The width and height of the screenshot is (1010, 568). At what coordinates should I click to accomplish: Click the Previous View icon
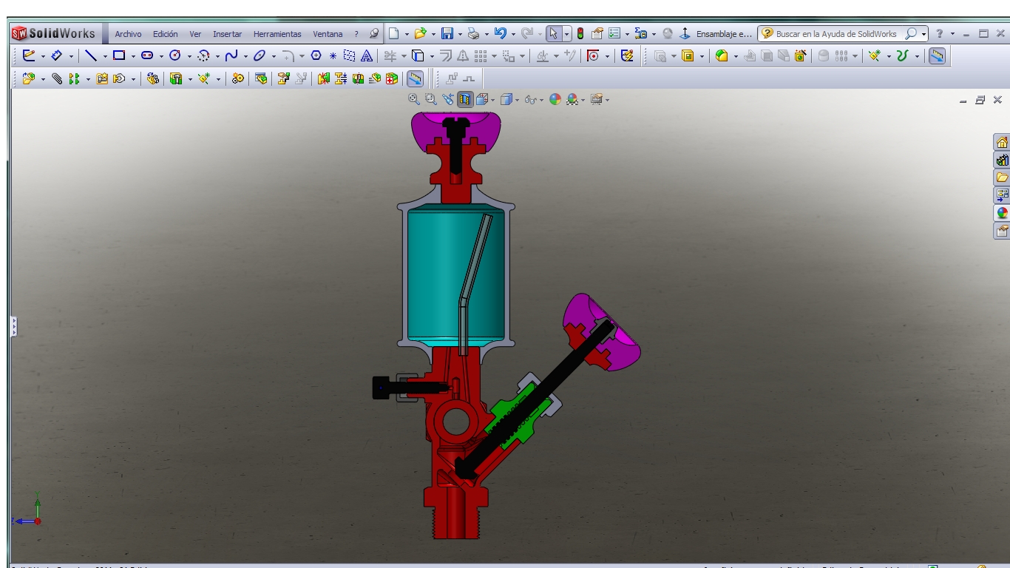[448, 99]
